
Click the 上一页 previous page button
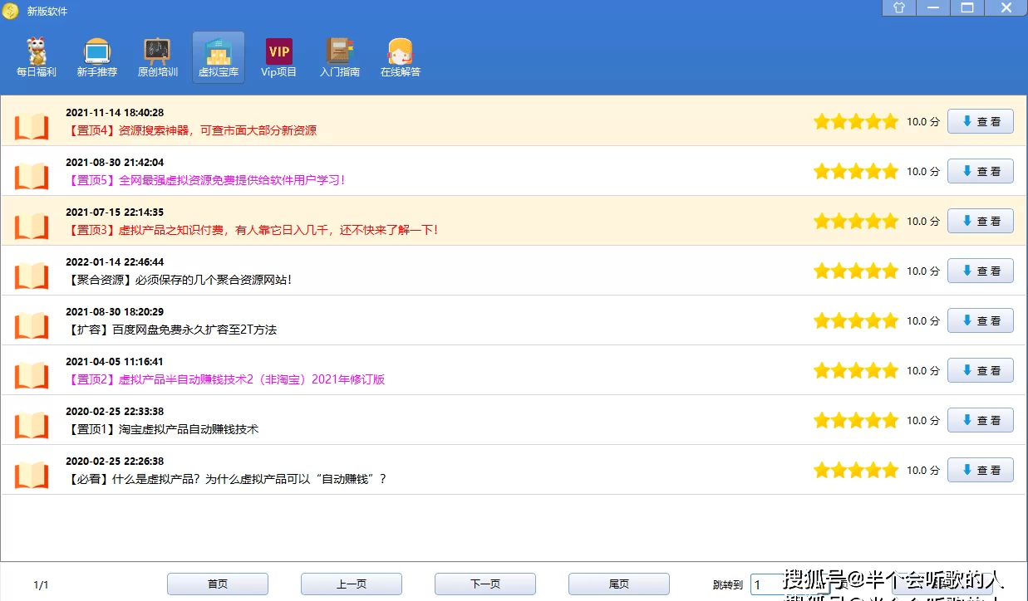point(352,584)
